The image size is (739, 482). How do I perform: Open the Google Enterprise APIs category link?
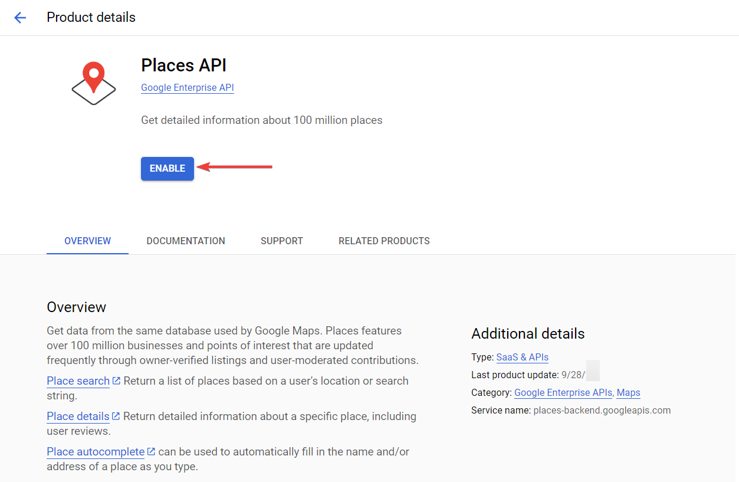[x=564, y=392]
